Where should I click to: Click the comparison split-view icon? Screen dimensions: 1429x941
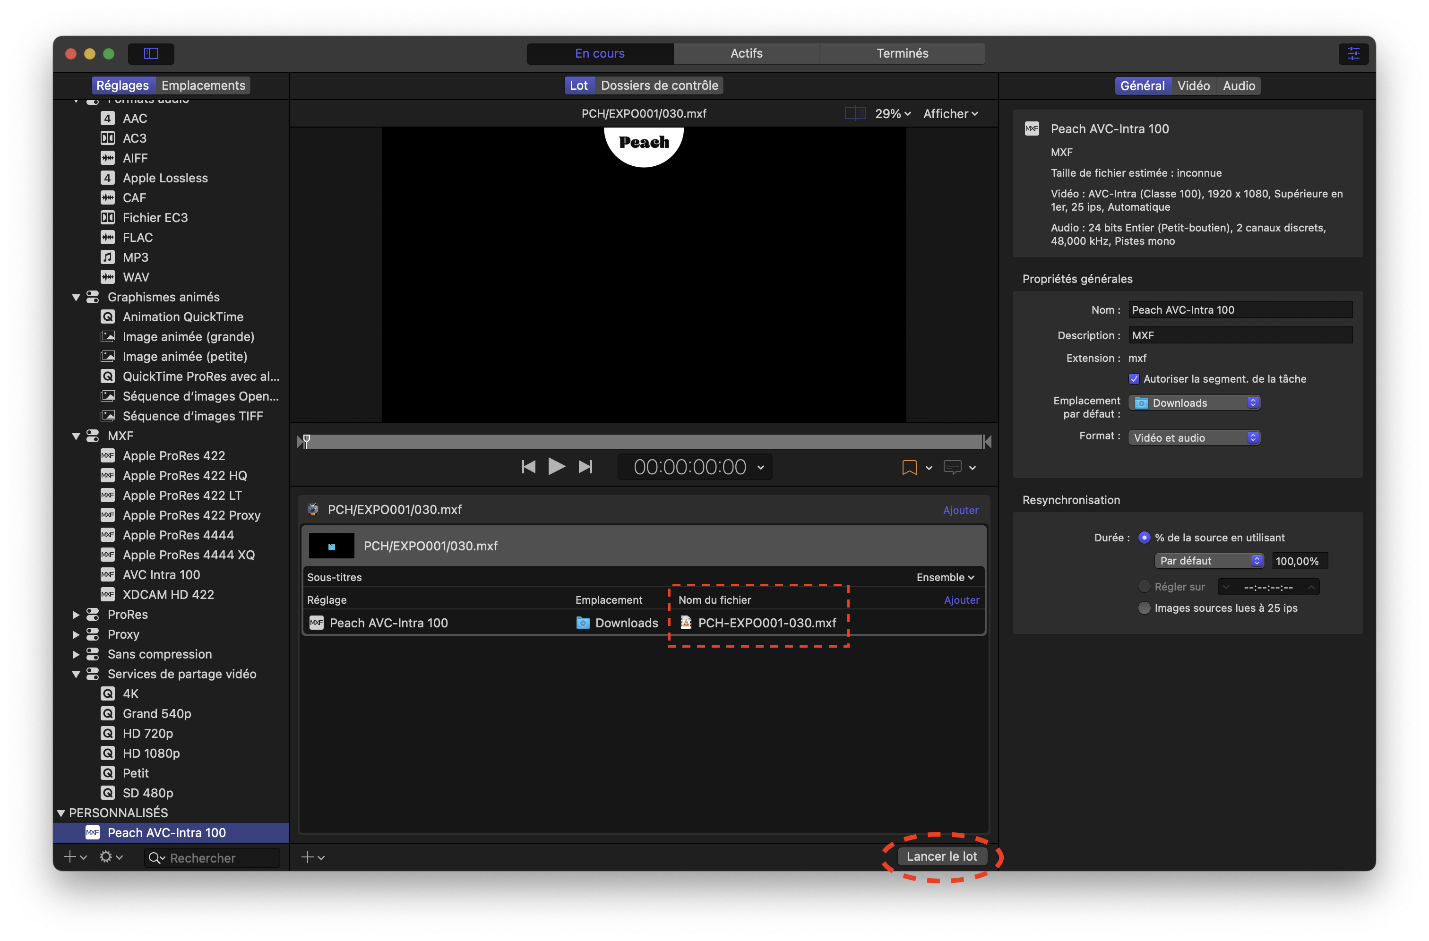point(854,113)
